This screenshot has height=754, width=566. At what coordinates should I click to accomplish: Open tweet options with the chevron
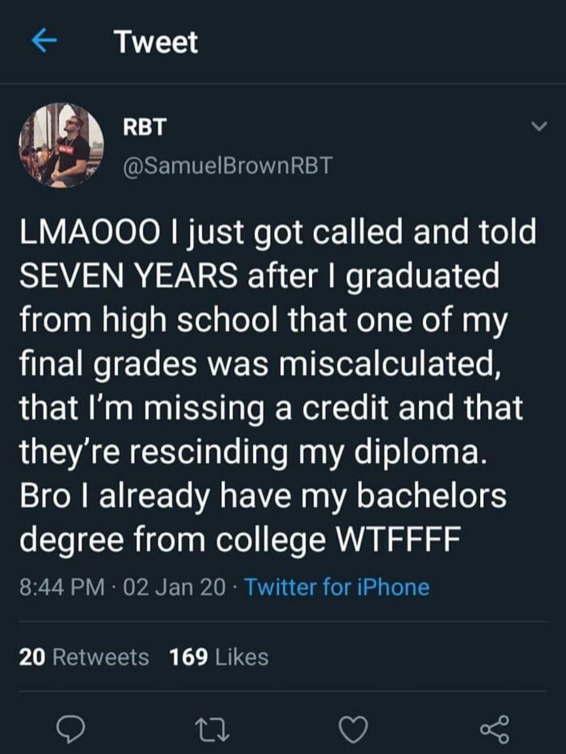(538, 126)
